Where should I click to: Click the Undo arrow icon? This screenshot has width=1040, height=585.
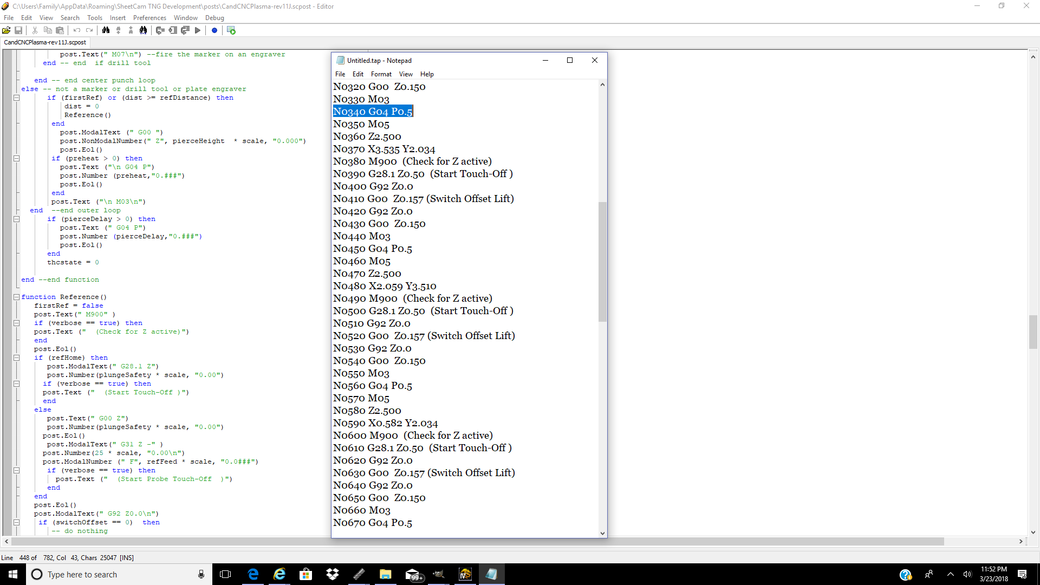77,30
